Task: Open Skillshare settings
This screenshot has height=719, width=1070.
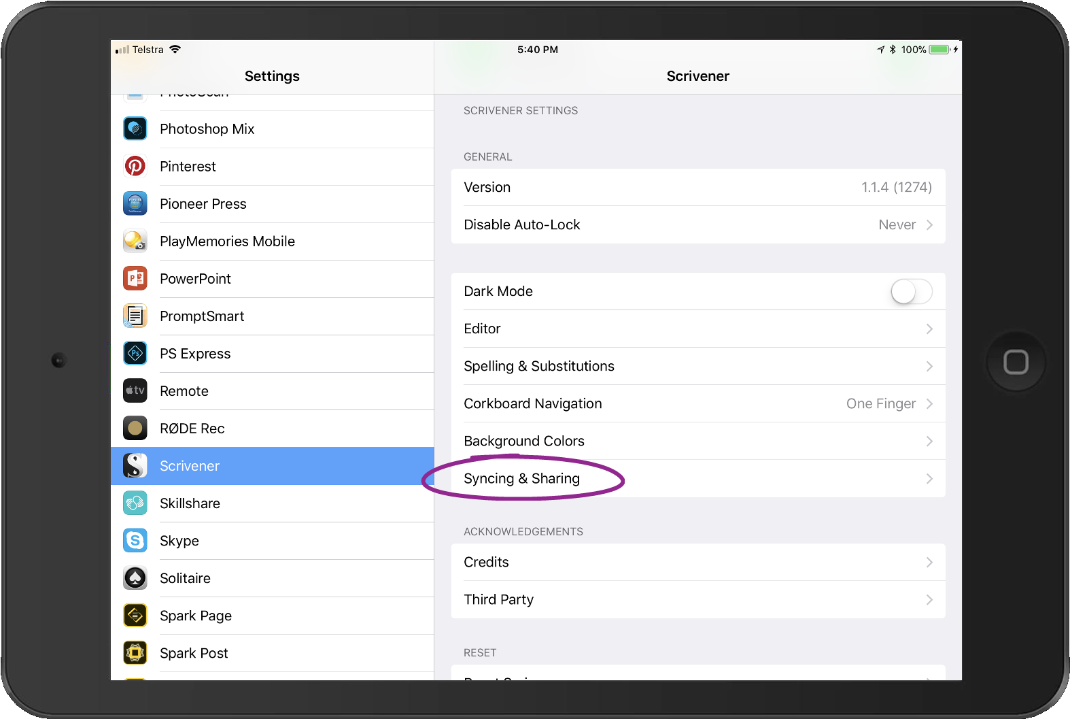Action: coord(272,503)
